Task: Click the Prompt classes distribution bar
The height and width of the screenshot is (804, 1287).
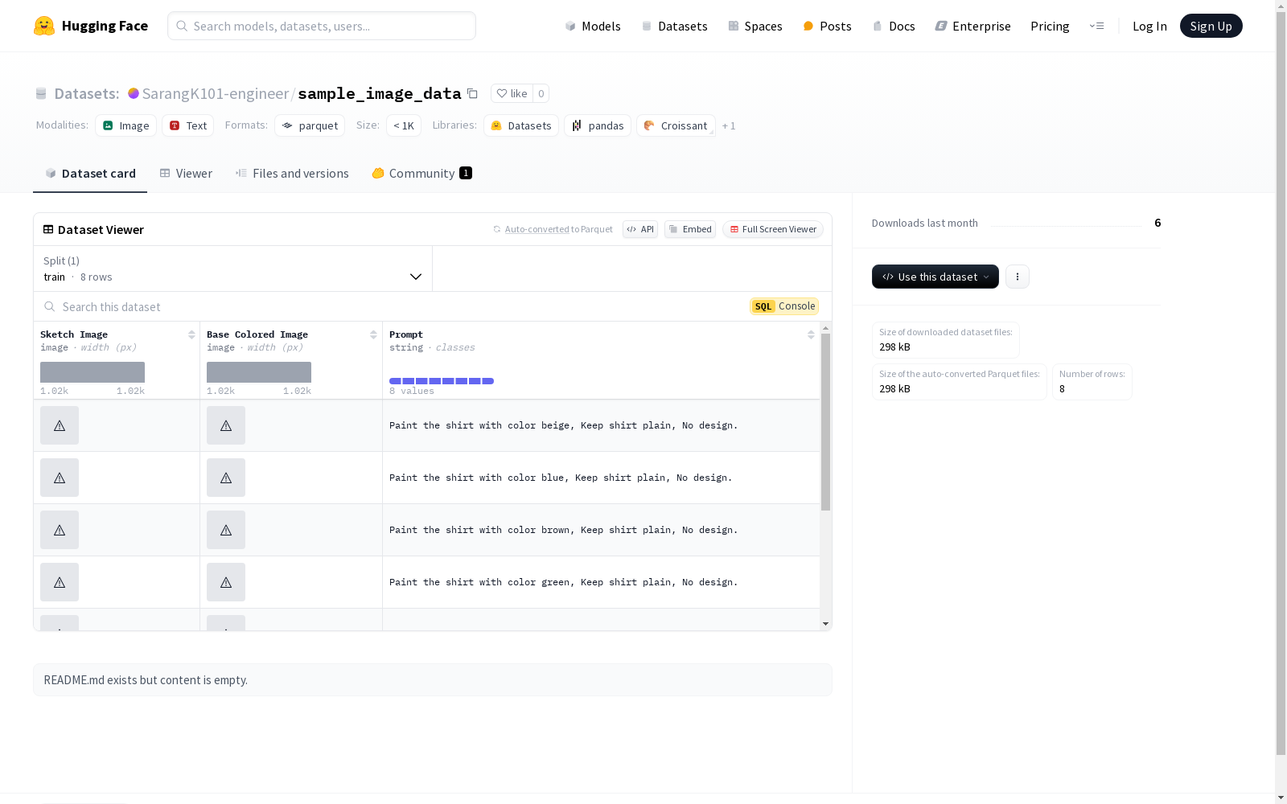Action: [x=442, y=381]
